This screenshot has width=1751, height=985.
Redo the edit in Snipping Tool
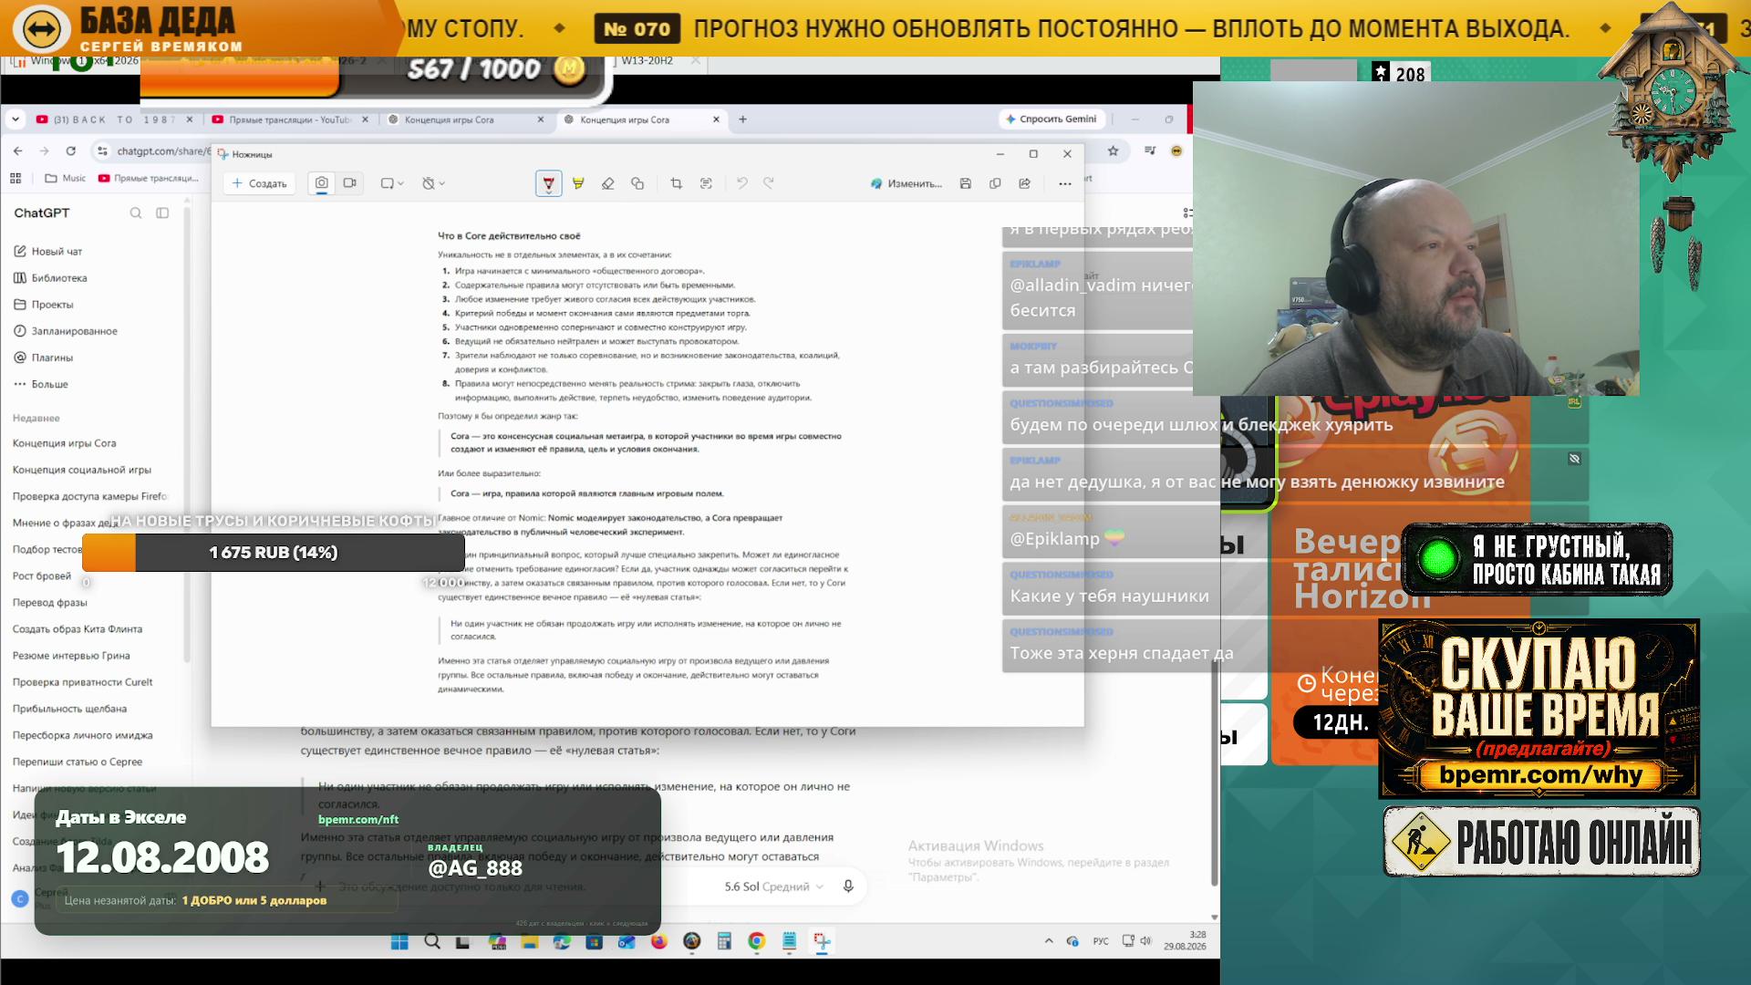[x=769, y=183]
